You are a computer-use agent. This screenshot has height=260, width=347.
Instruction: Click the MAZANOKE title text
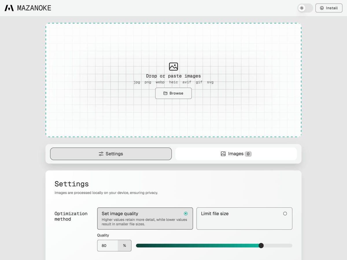[34, 8]
